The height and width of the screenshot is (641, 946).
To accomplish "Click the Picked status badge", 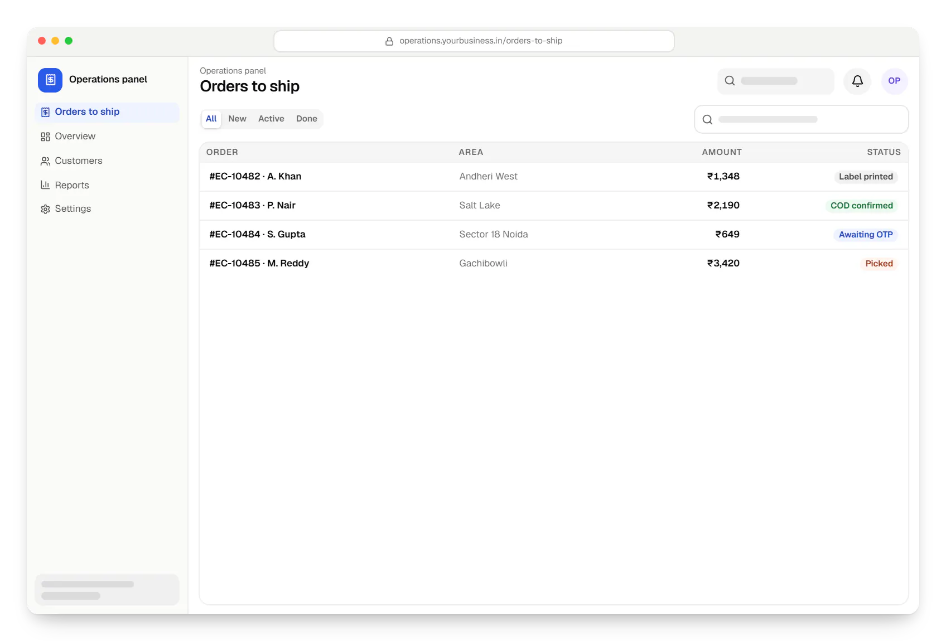I will tap(879, 264).
